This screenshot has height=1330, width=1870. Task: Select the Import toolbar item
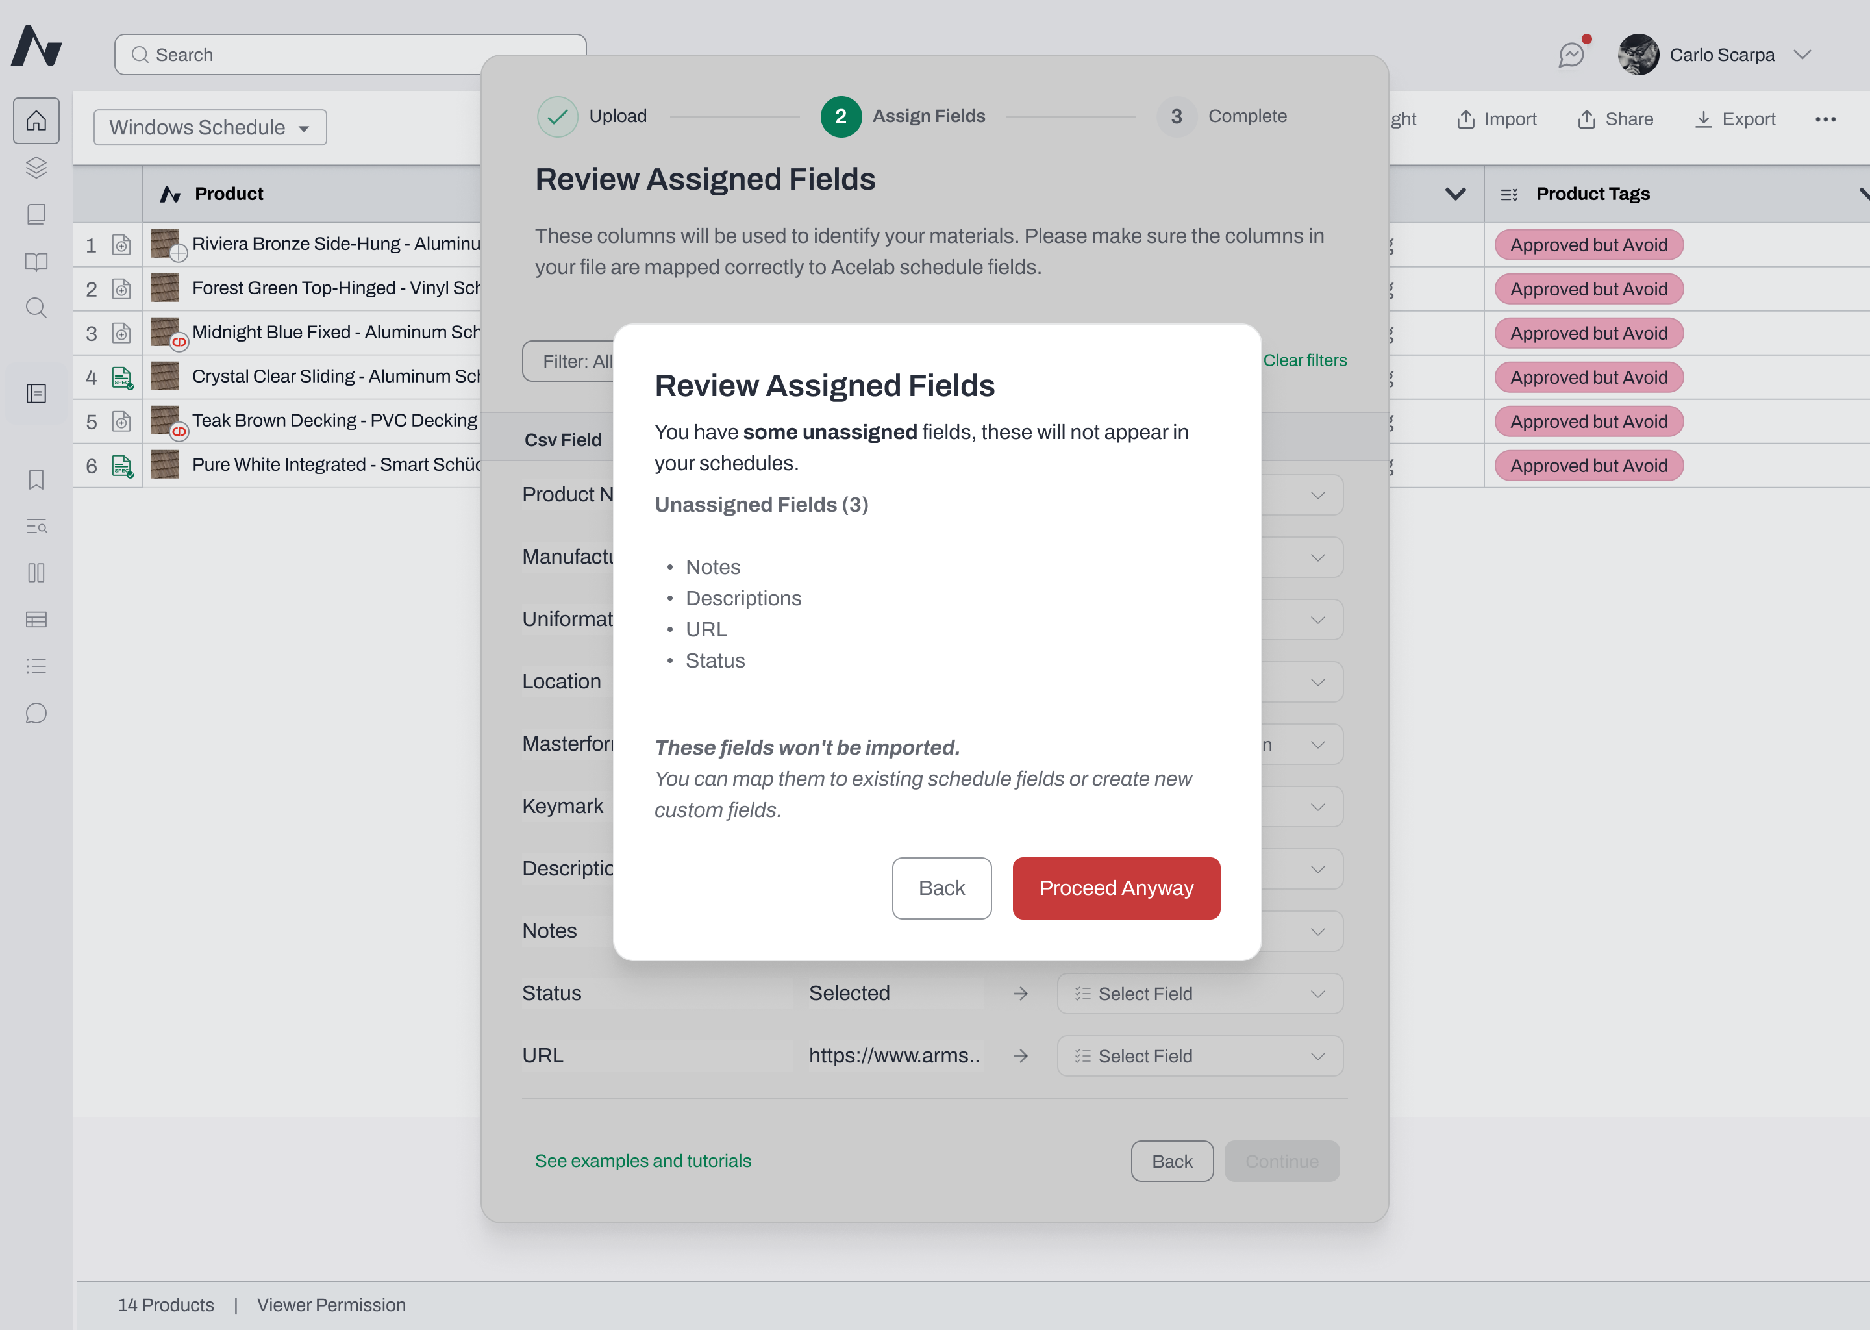(1496, 119)
